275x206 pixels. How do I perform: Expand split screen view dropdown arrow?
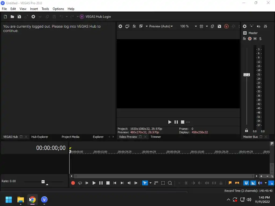[147, 26]
